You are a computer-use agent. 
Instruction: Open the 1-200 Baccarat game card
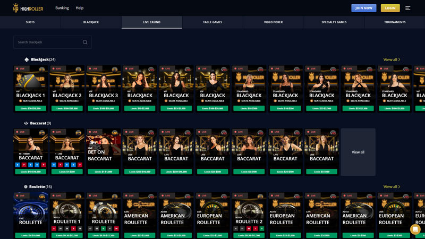67,152
